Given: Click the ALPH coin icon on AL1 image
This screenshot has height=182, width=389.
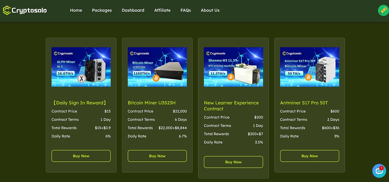Looking at the screenshot, I should pyautogui.click(x=81, y=78).
